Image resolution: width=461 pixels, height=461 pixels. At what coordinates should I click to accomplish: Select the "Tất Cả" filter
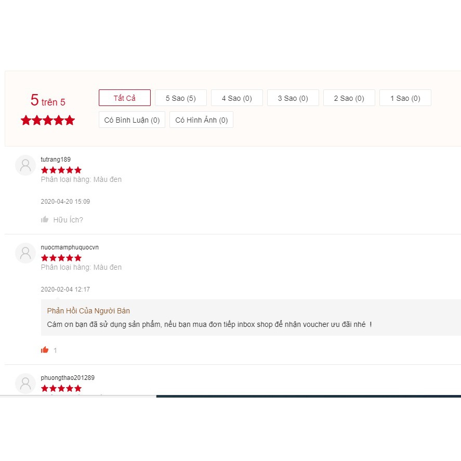pyautogui.click(x=125, y=98)
